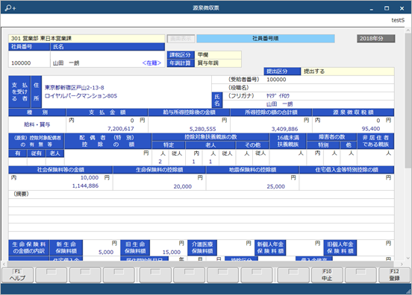The image size is (412, 295).
Task: Click the <在籍> status label
Action: pos(152,63)
